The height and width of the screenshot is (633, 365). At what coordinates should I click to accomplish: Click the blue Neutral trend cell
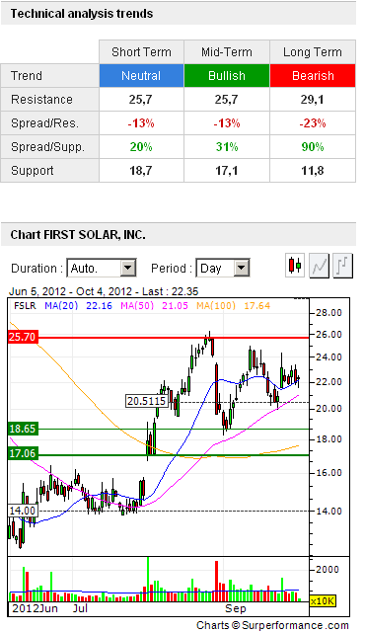[142, 75]
